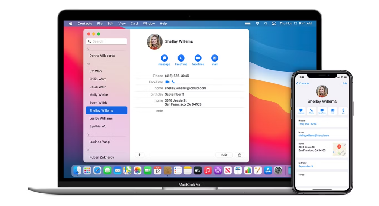Open the Apple menu
Screen dimensions: 379x206
pyautogui.click(x=70, y=24)
